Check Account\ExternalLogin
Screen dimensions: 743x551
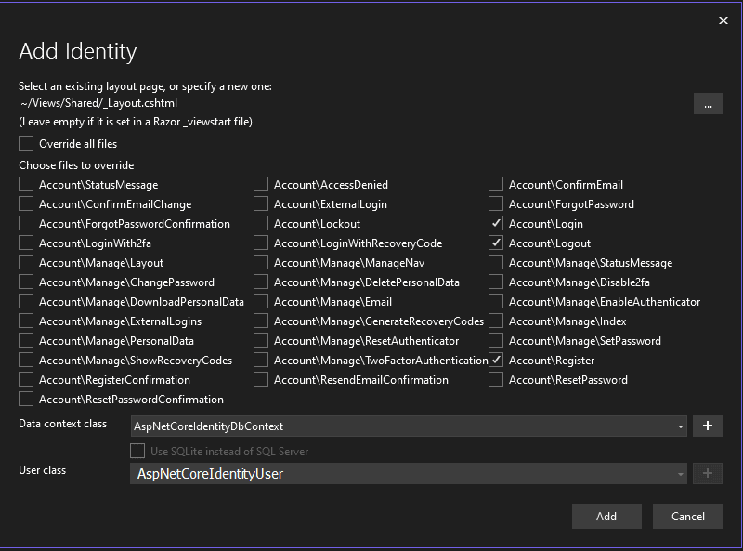[261, 203]
